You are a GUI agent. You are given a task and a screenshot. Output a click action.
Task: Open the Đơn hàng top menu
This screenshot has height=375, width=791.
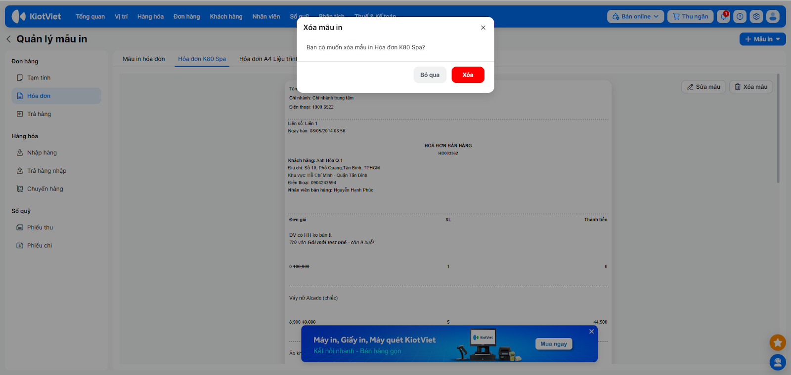[x=187, y=16]
